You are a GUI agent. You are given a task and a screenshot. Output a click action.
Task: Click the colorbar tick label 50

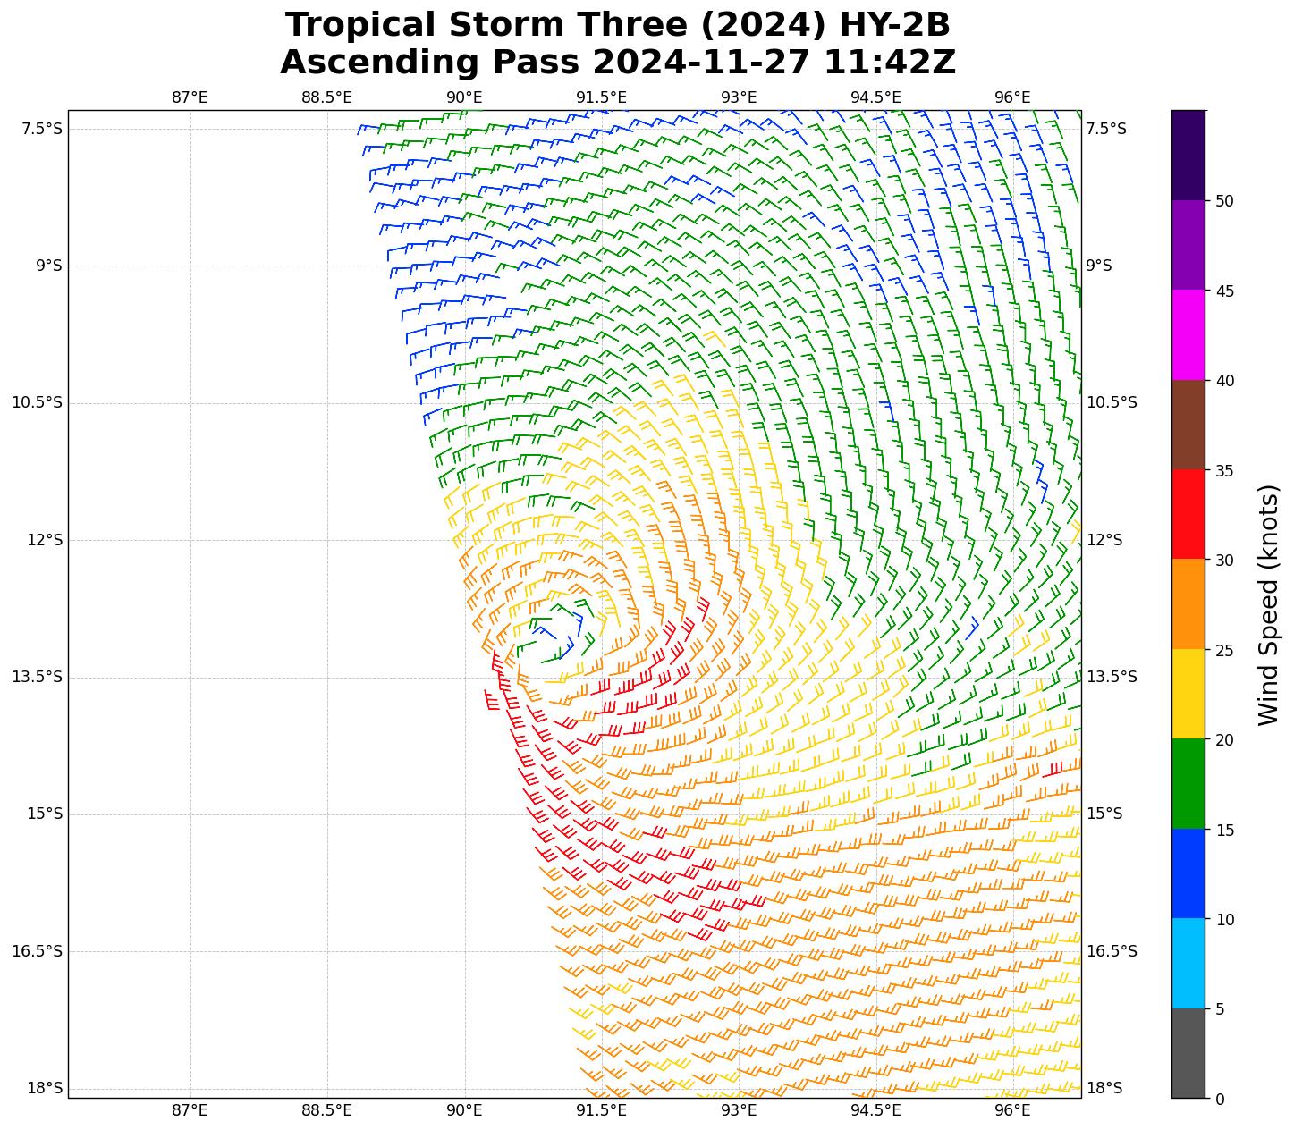pyautogui.click(x=1224, y=201)
